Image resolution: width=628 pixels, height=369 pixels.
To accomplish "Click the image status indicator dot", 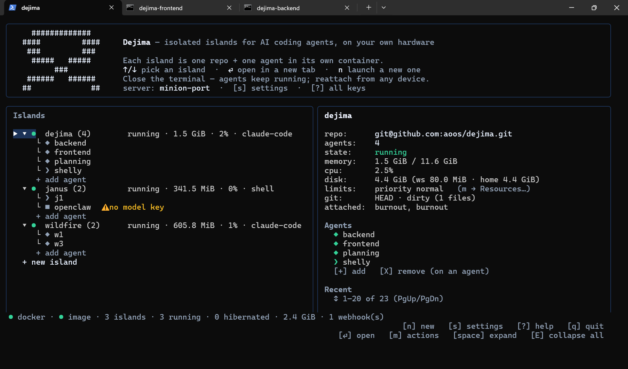I will [61, 317].
